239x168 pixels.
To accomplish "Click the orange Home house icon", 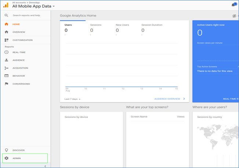I will tap(6, 24).
